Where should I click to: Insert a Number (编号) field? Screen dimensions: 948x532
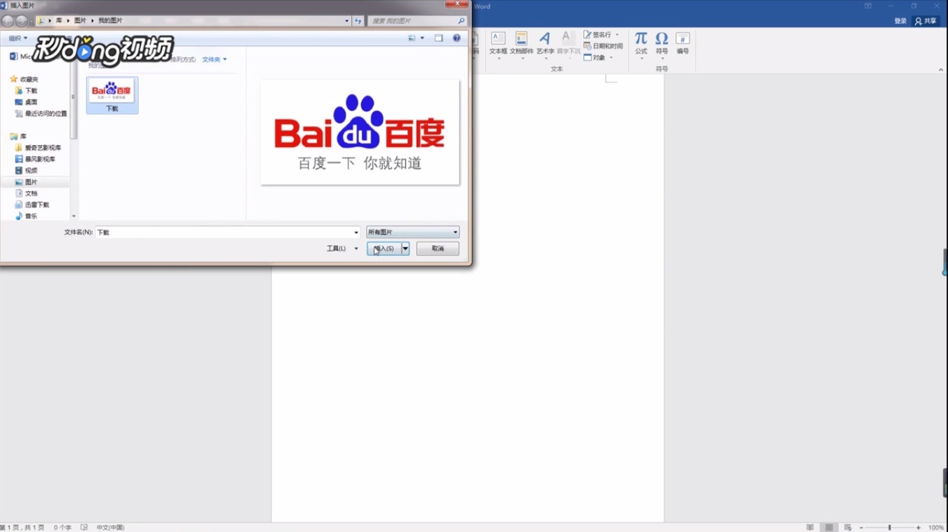tap(682, 43)
